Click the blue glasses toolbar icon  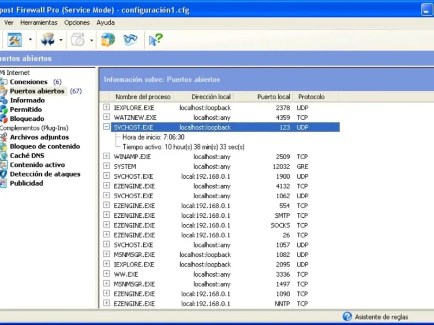(x=130, y=40)
